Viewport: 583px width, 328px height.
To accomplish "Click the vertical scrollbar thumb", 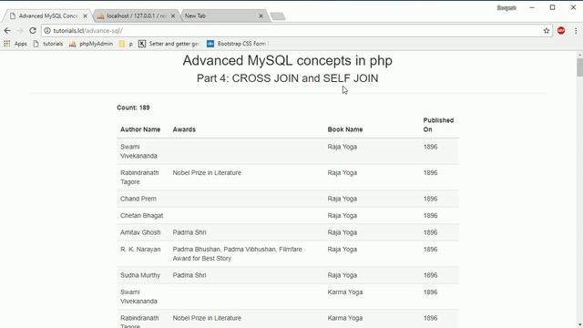I will (579, 67).
